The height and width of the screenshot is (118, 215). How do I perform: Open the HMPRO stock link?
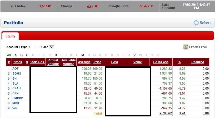coord(18,98)
